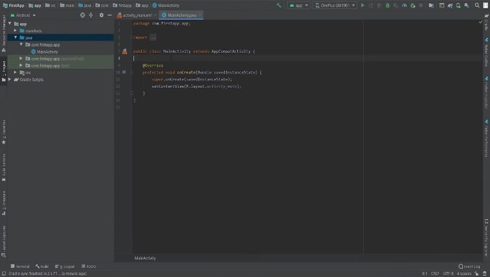Click the Search Everywhere magnifier icon
The image size is (490, 277).
click(477, 5)
